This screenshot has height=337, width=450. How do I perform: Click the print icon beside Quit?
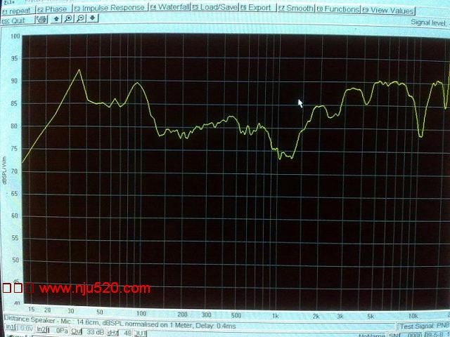click(x=42, y=20)
